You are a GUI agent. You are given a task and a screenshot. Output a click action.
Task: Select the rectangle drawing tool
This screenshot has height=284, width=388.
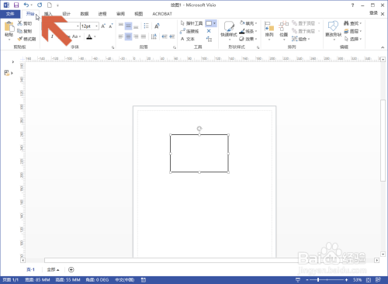pyautogui.click(x=209, y=23)
